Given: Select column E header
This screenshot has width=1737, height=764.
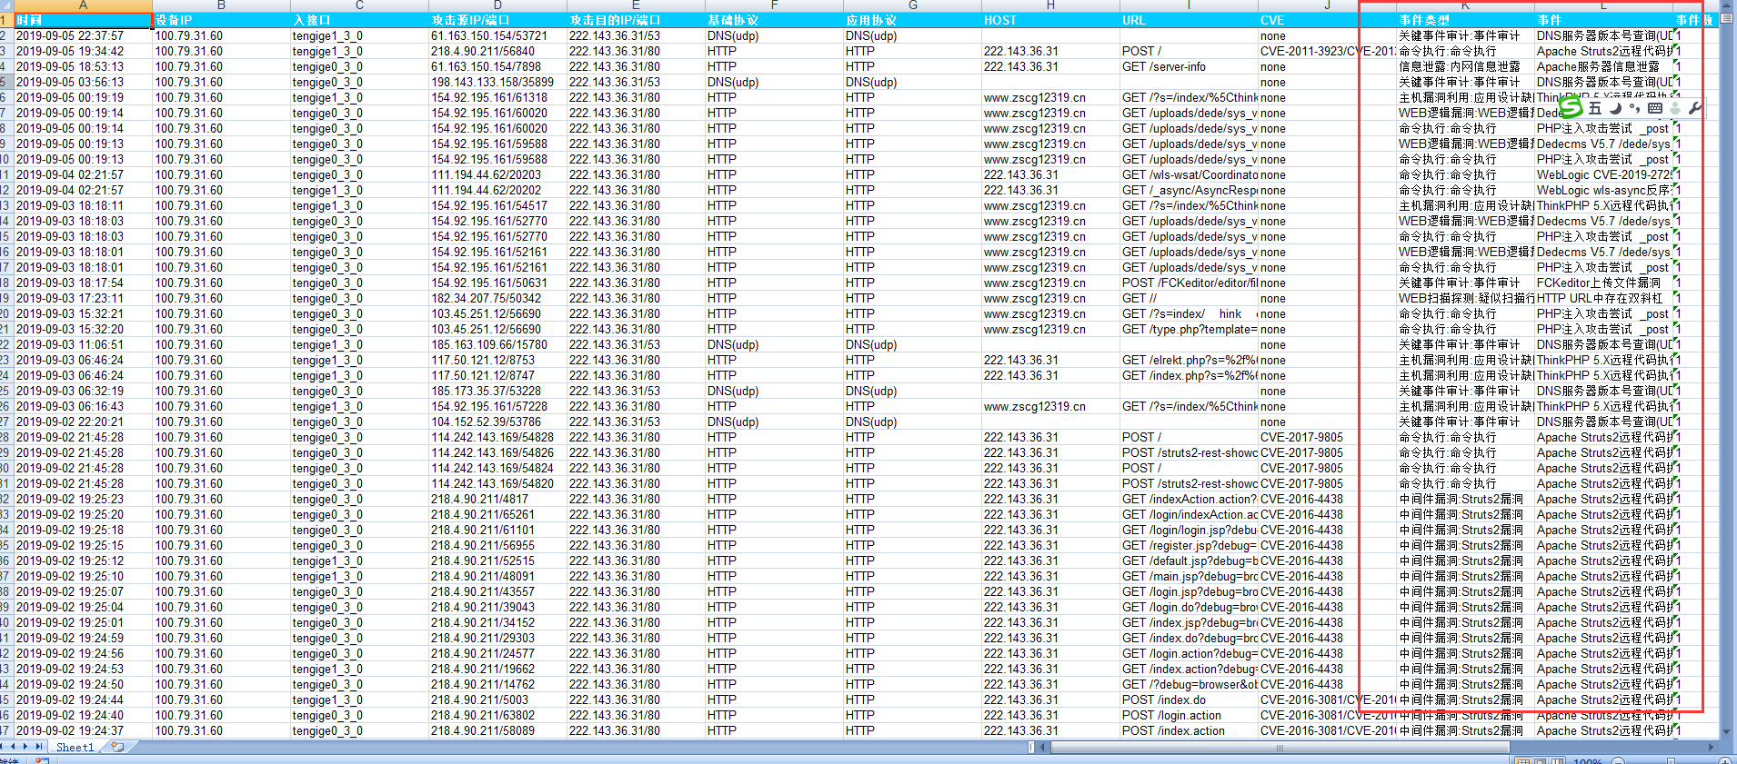Looking at the screenshot, I should point(636,5).
